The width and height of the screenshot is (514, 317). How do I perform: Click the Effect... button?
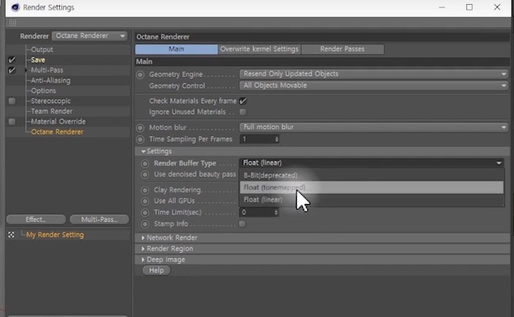click(x=36, y=219)
